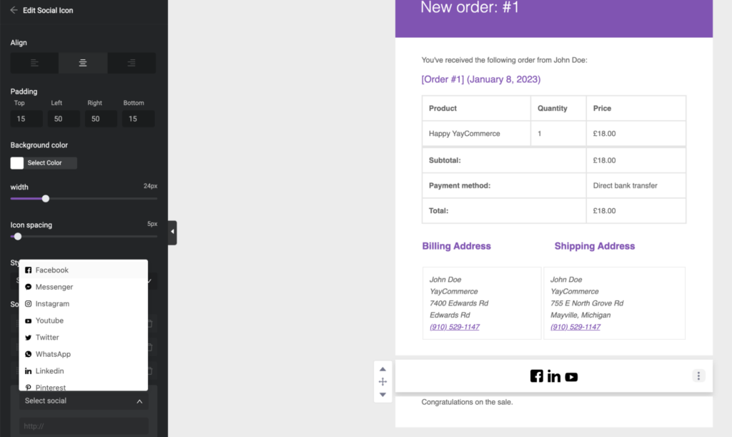
Task: Choose Pinterest from the social list
Action: coord(84,386)
